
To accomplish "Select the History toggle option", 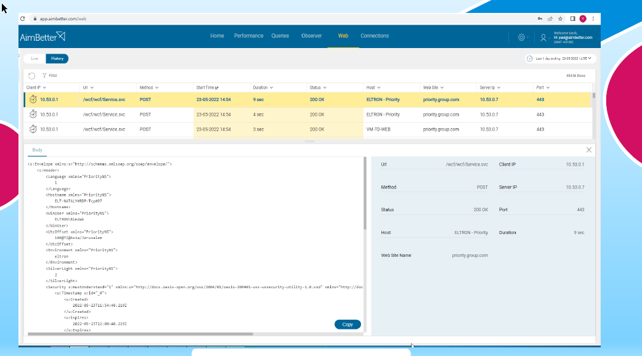I will [x=57, y=59].
